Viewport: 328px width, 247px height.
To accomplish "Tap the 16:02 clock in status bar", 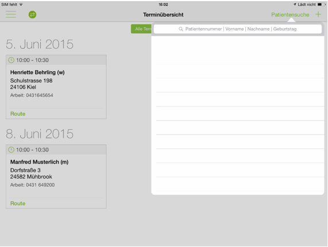I will (163, 5).
